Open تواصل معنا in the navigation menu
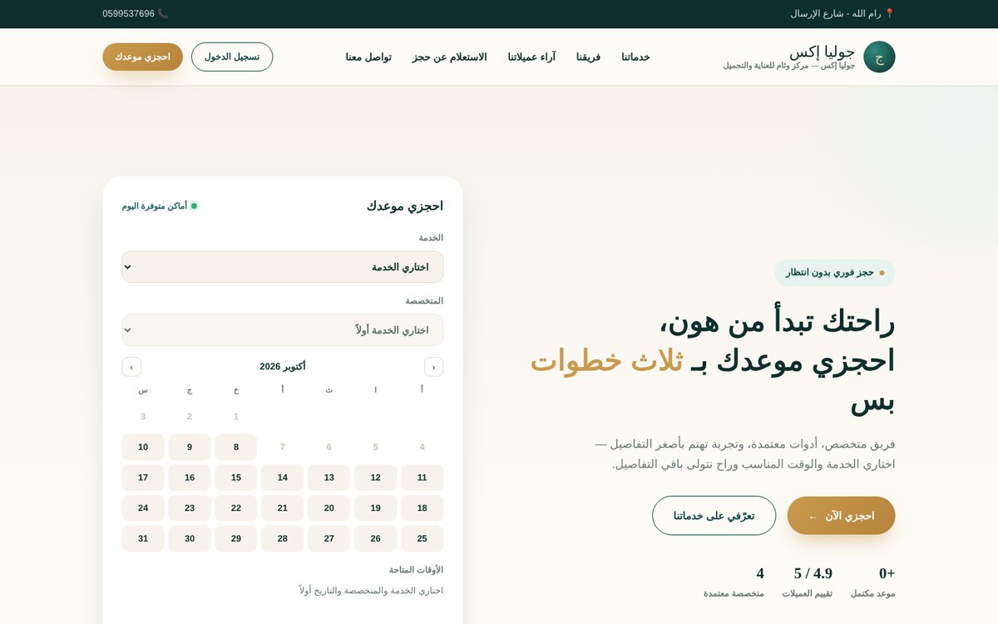Viewport: 998px width, 624px height. coord(368,57)
